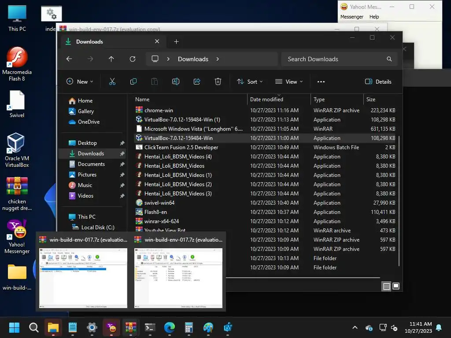Viewport: 451px width, 338px height.
Task: Select the Downloads tab in Explorer
Action: point(112,42)
